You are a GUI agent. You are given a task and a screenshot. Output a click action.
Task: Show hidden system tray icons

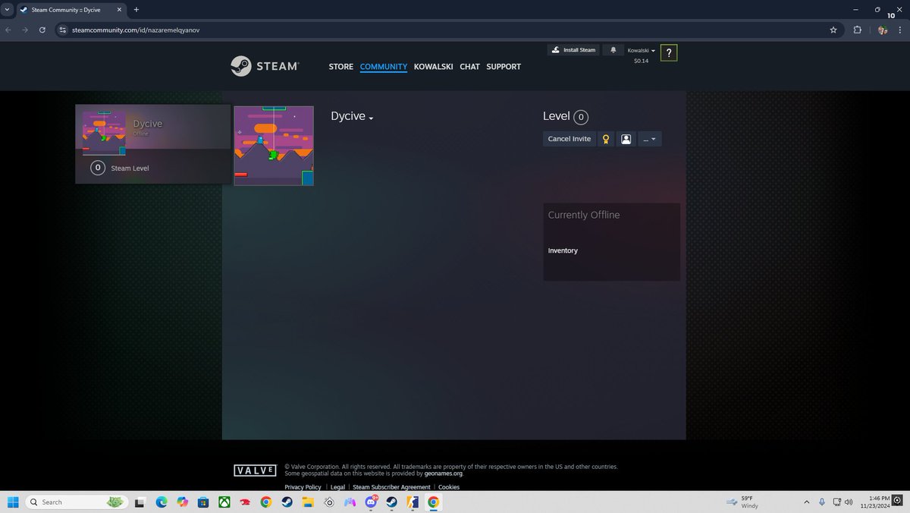pyautogui.click(x=807, y=502)
